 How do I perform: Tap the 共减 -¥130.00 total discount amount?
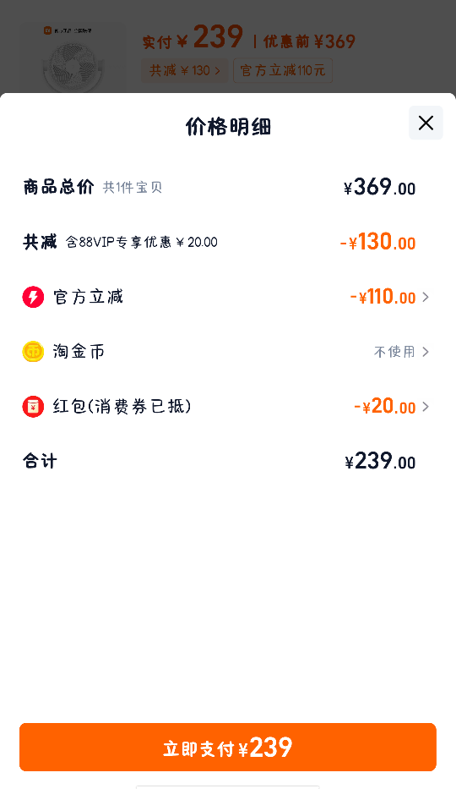(x=378, y=242)
